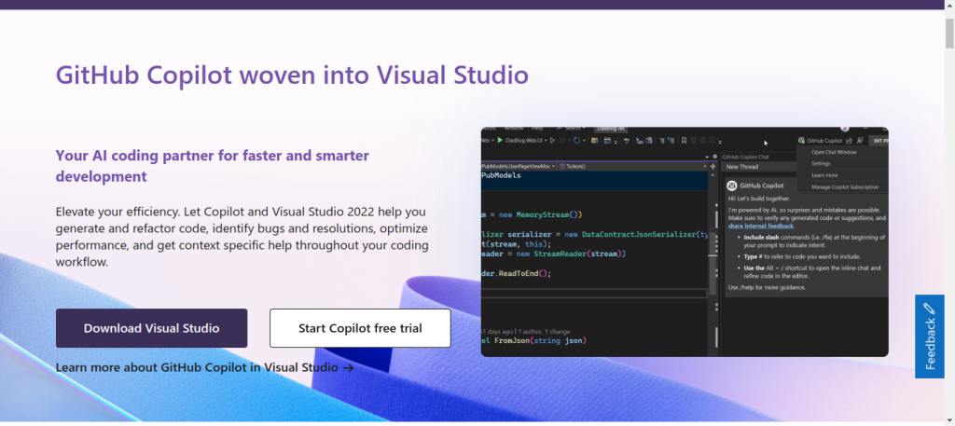Select "Manage Copilot Subscription" in the screenshot menu
955x426 pixels.
(x=845, y=186)
